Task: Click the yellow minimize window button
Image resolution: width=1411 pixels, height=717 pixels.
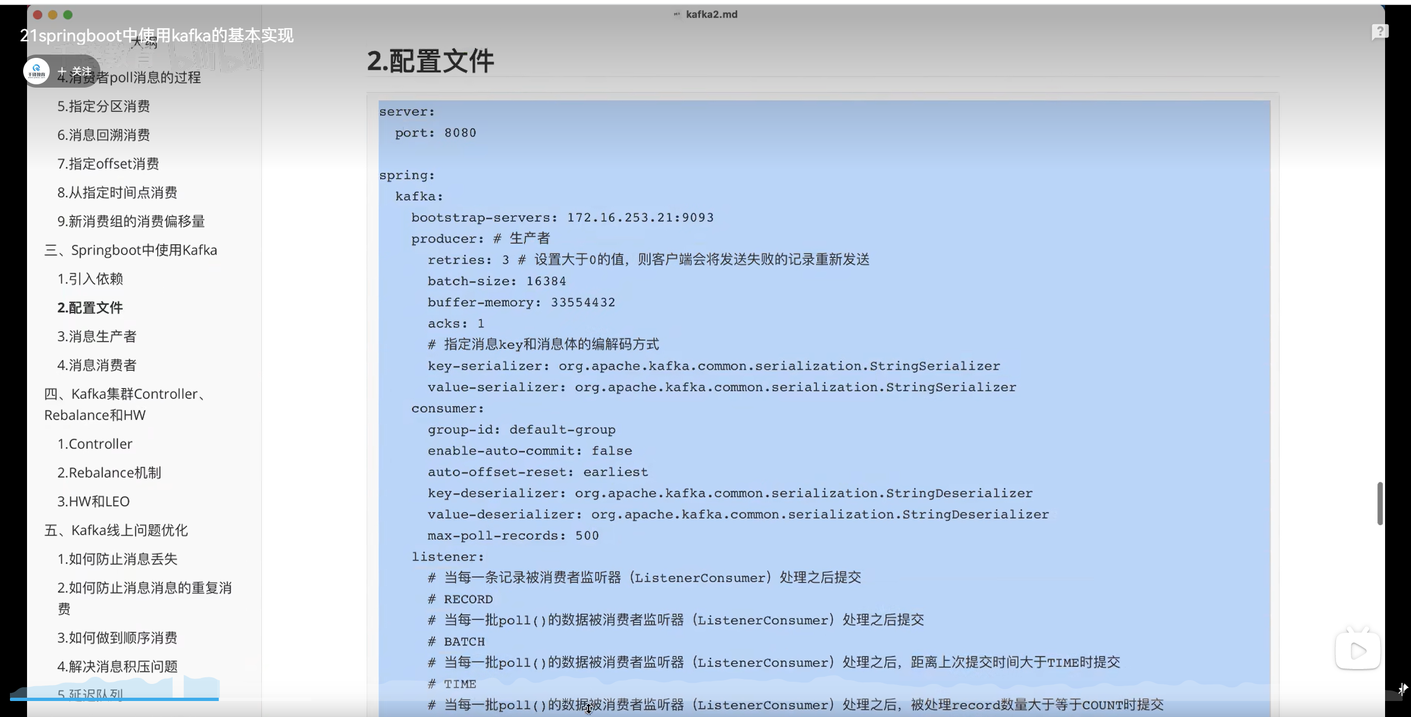Action: click(x=52, y=15)
